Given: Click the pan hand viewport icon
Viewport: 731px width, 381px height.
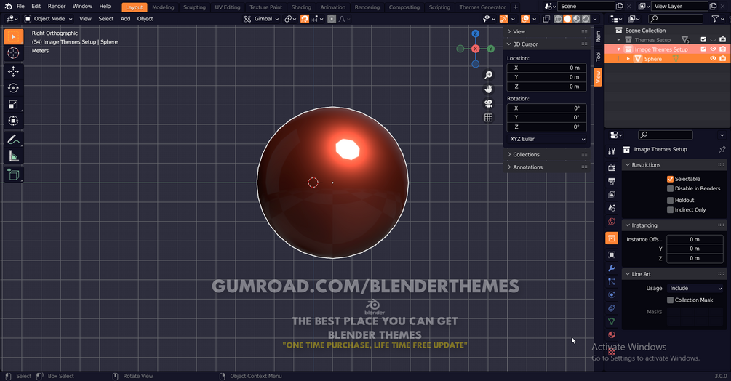Looking at the screenshot, I should [x=488, y=89].
